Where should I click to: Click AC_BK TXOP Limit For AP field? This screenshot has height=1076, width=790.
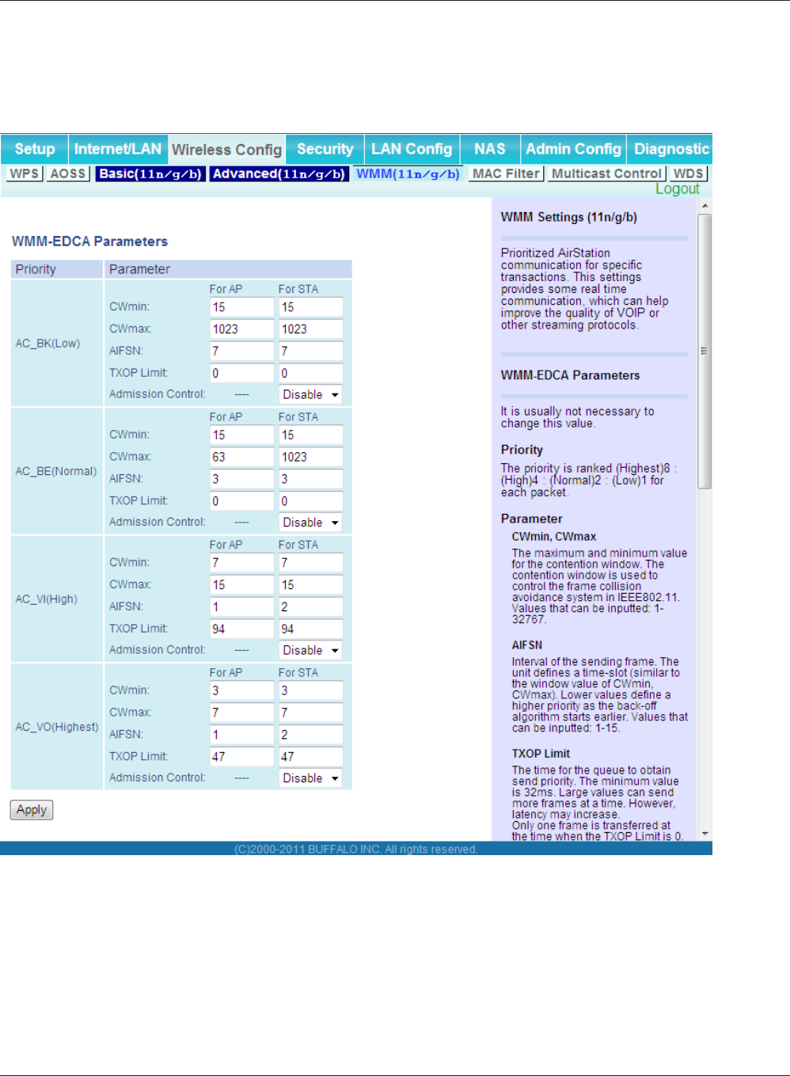coord(241,373)
